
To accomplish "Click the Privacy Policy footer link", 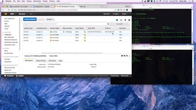I will pos(115,76).
